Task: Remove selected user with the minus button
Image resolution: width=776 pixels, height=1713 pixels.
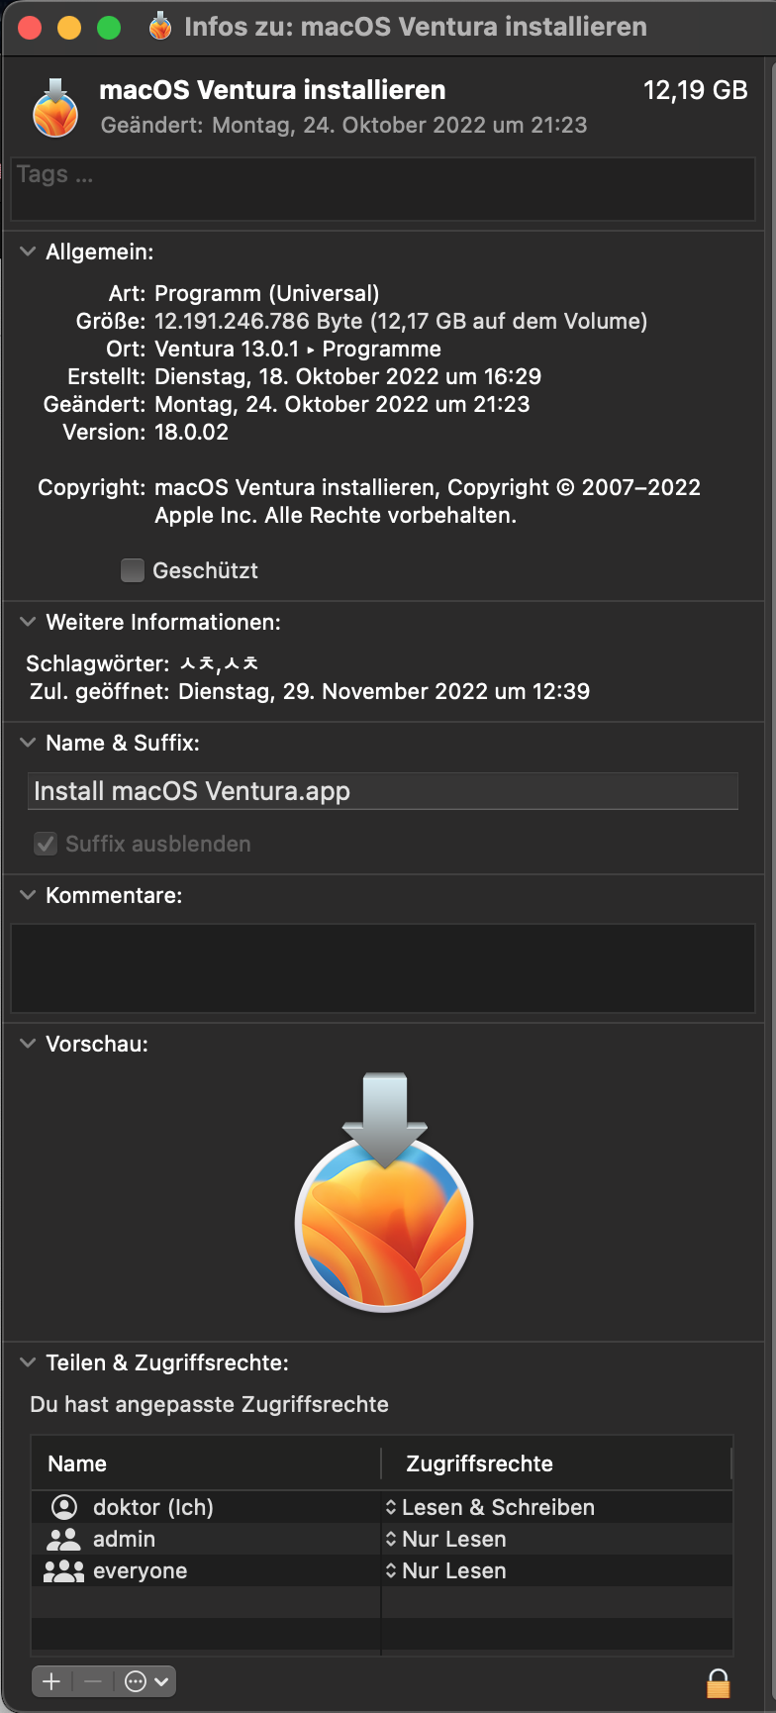Action: point(93,1681)
